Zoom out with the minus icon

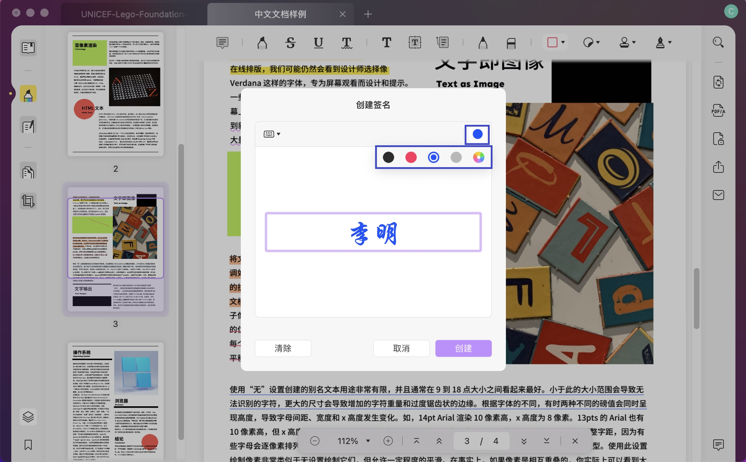(x=315, y=441)
